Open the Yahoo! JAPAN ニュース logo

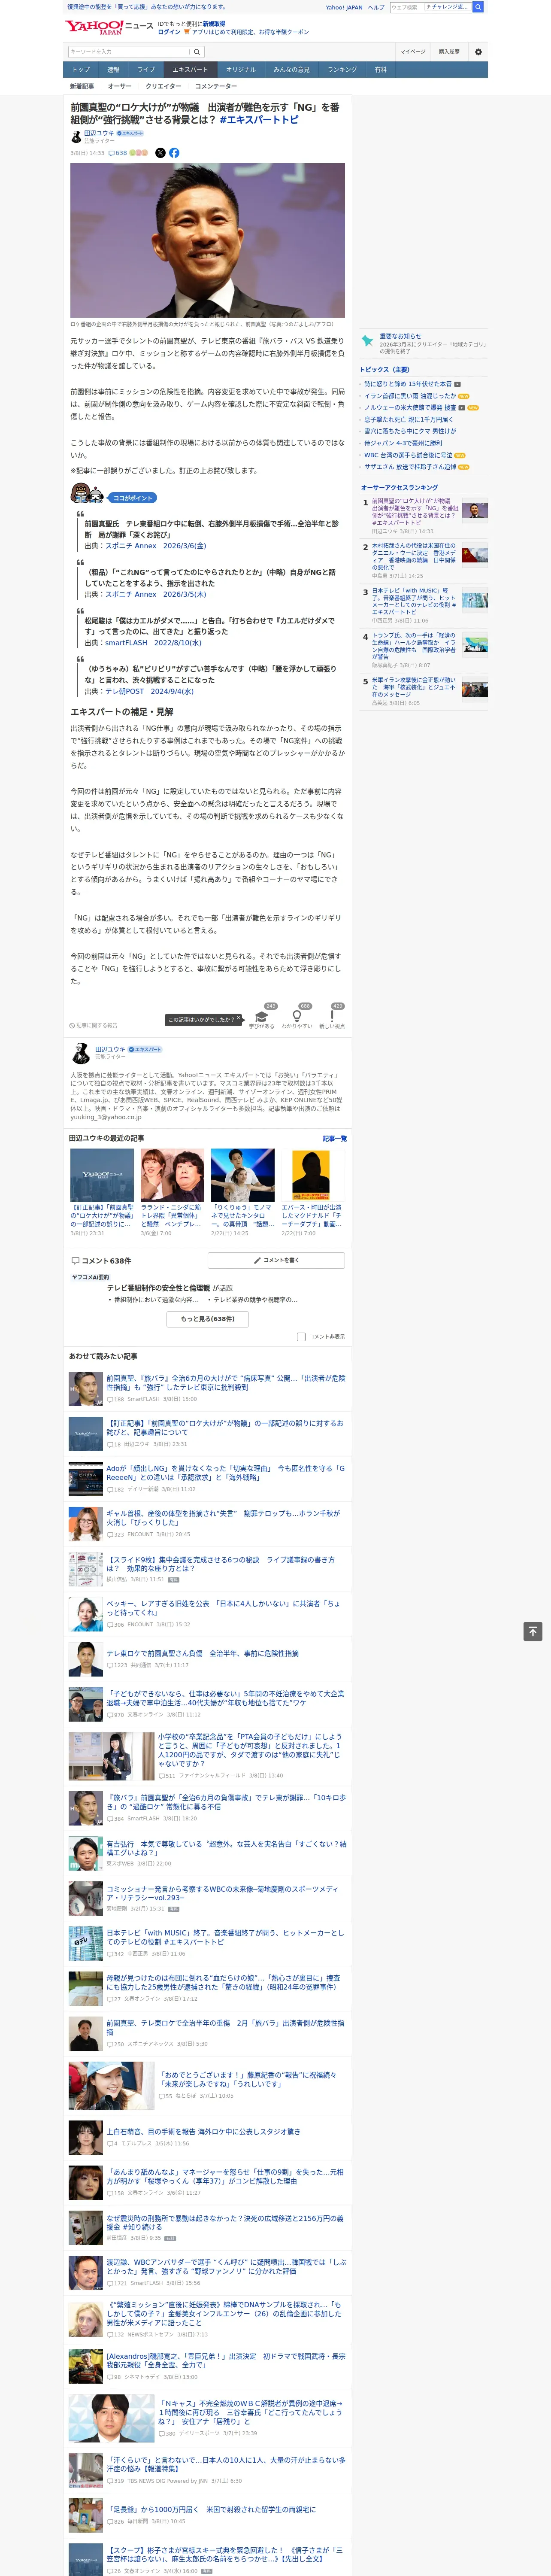coord(109,27)
